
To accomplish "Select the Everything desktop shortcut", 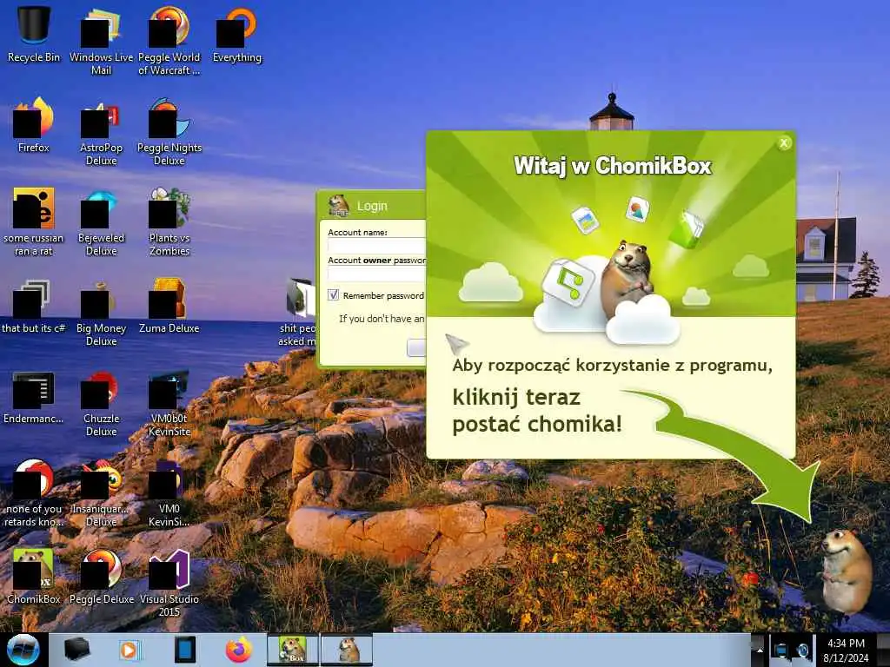I will 237,34.
